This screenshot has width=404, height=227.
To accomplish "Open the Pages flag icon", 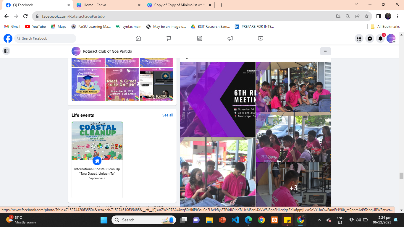I will [x=169, y=38].
